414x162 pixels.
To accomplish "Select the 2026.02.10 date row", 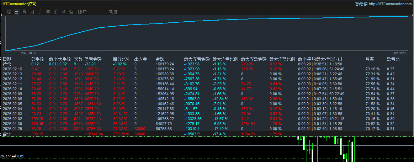I will [12, 89].
